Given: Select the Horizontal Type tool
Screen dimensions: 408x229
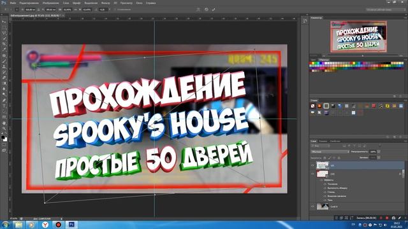Looking at the screenshot, I should [x=4, y=106].
